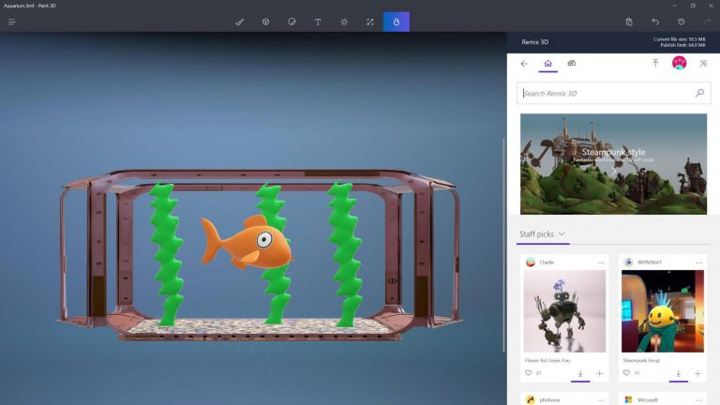Click the Paste clipboard icon
The image size is (720, 405).
(x=629, y=22)
